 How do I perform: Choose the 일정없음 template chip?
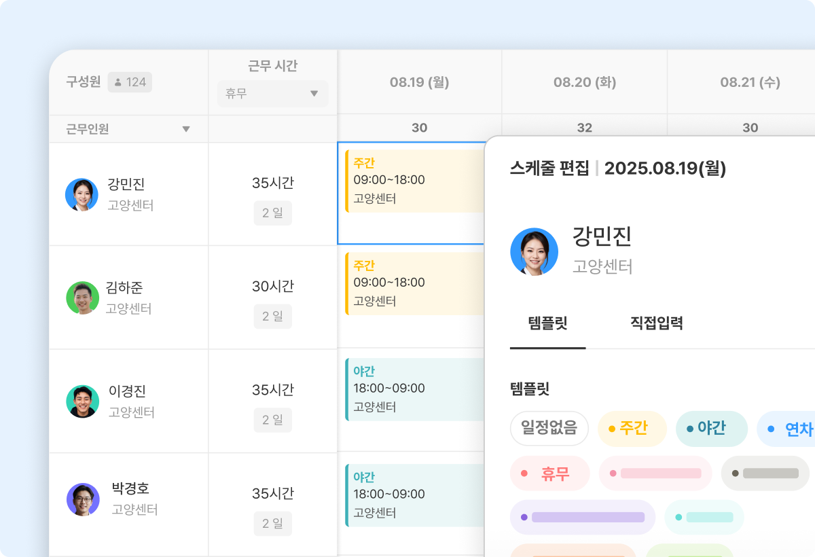coord(549,428)
